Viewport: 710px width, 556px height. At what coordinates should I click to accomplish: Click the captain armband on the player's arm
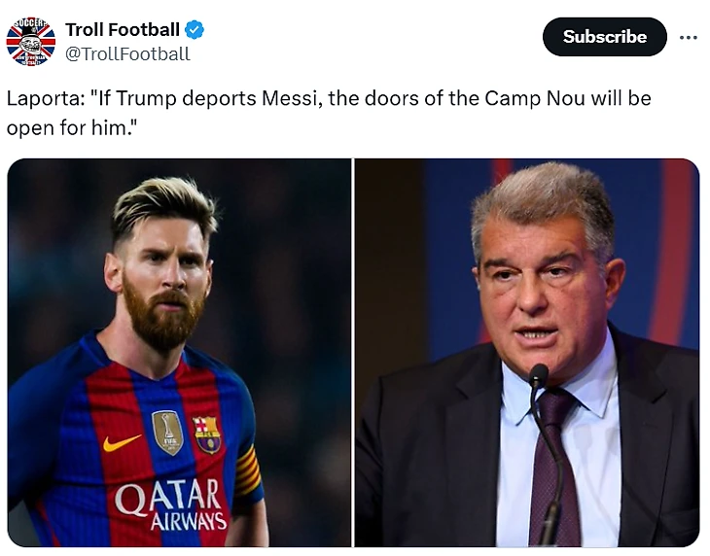click(249, 471)
